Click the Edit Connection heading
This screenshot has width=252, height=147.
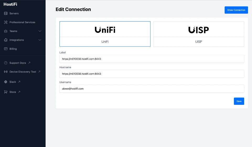pyautogui.click(x=73, y=9)
